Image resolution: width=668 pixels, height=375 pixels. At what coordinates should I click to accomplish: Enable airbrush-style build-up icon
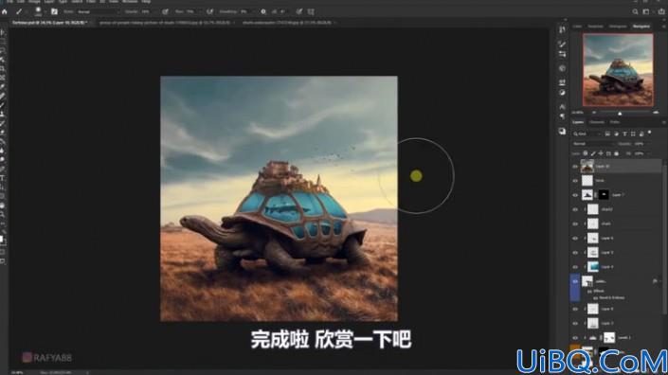[209, 12]
